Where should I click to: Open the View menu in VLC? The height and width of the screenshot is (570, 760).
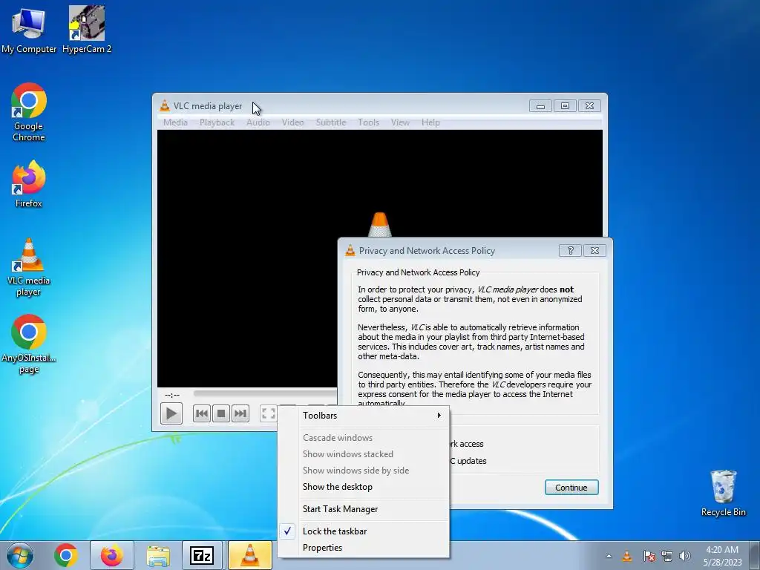pyautogui.click(x=400, y=122)
